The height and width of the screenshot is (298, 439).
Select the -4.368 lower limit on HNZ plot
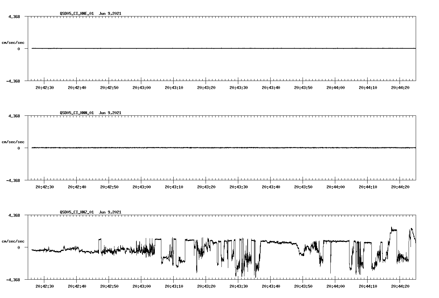click(x=13, y=280)
